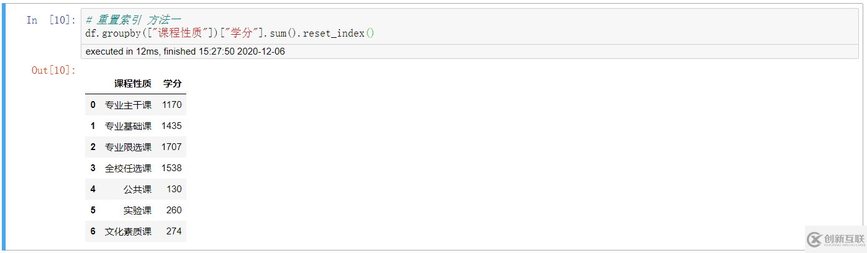Select the 专业主干课 table row
The height and width of the screenshot is (253, 867).
pos(135,105)
